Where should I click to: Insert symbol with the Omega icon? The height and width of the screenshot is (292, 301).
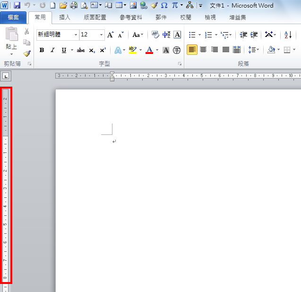[x=164, y=5]
